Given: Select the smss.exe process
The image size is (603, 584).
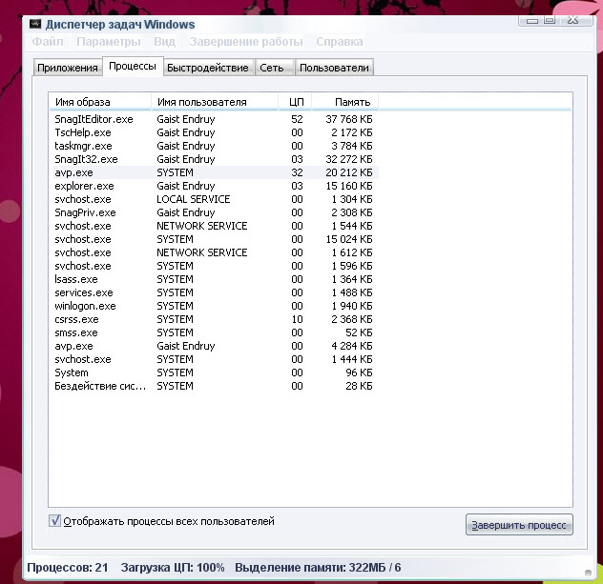Looking at the screenshot, I should (214, 332).
